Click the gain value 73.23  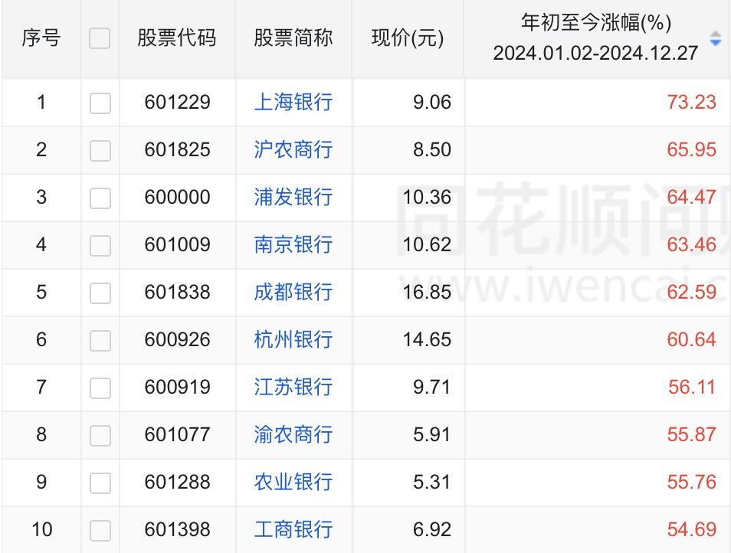[x=691, y=102]
